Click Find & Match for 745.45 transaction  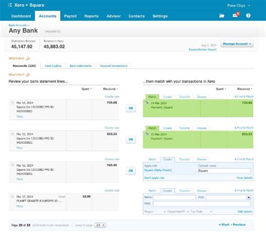tap(244, 159)
